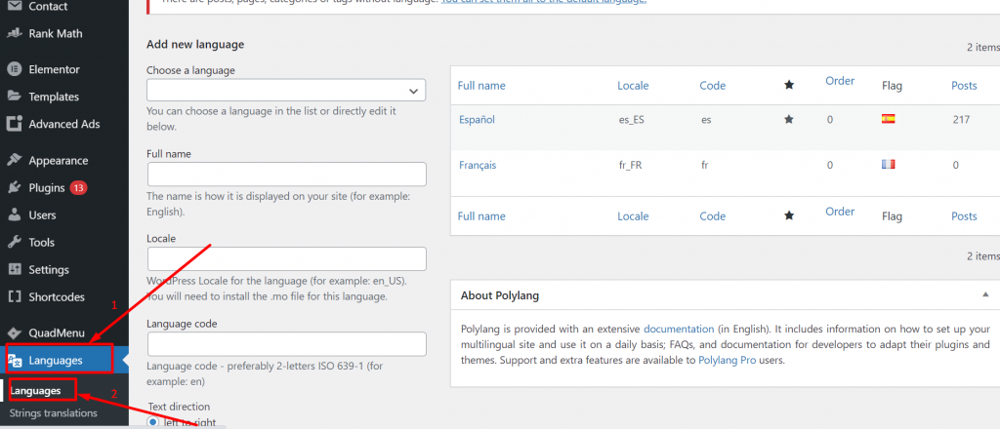Click the Tools wrench icon
This screenshot has width=1000, height=429.
[14, 243]
